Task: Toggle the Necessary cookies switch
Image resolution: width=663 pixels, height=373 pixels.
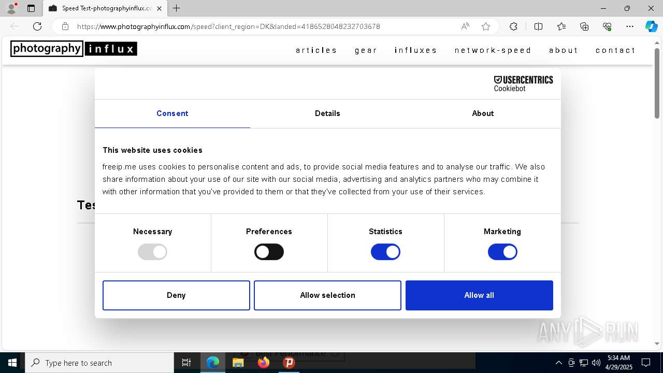Action: [x=152, y=252]
